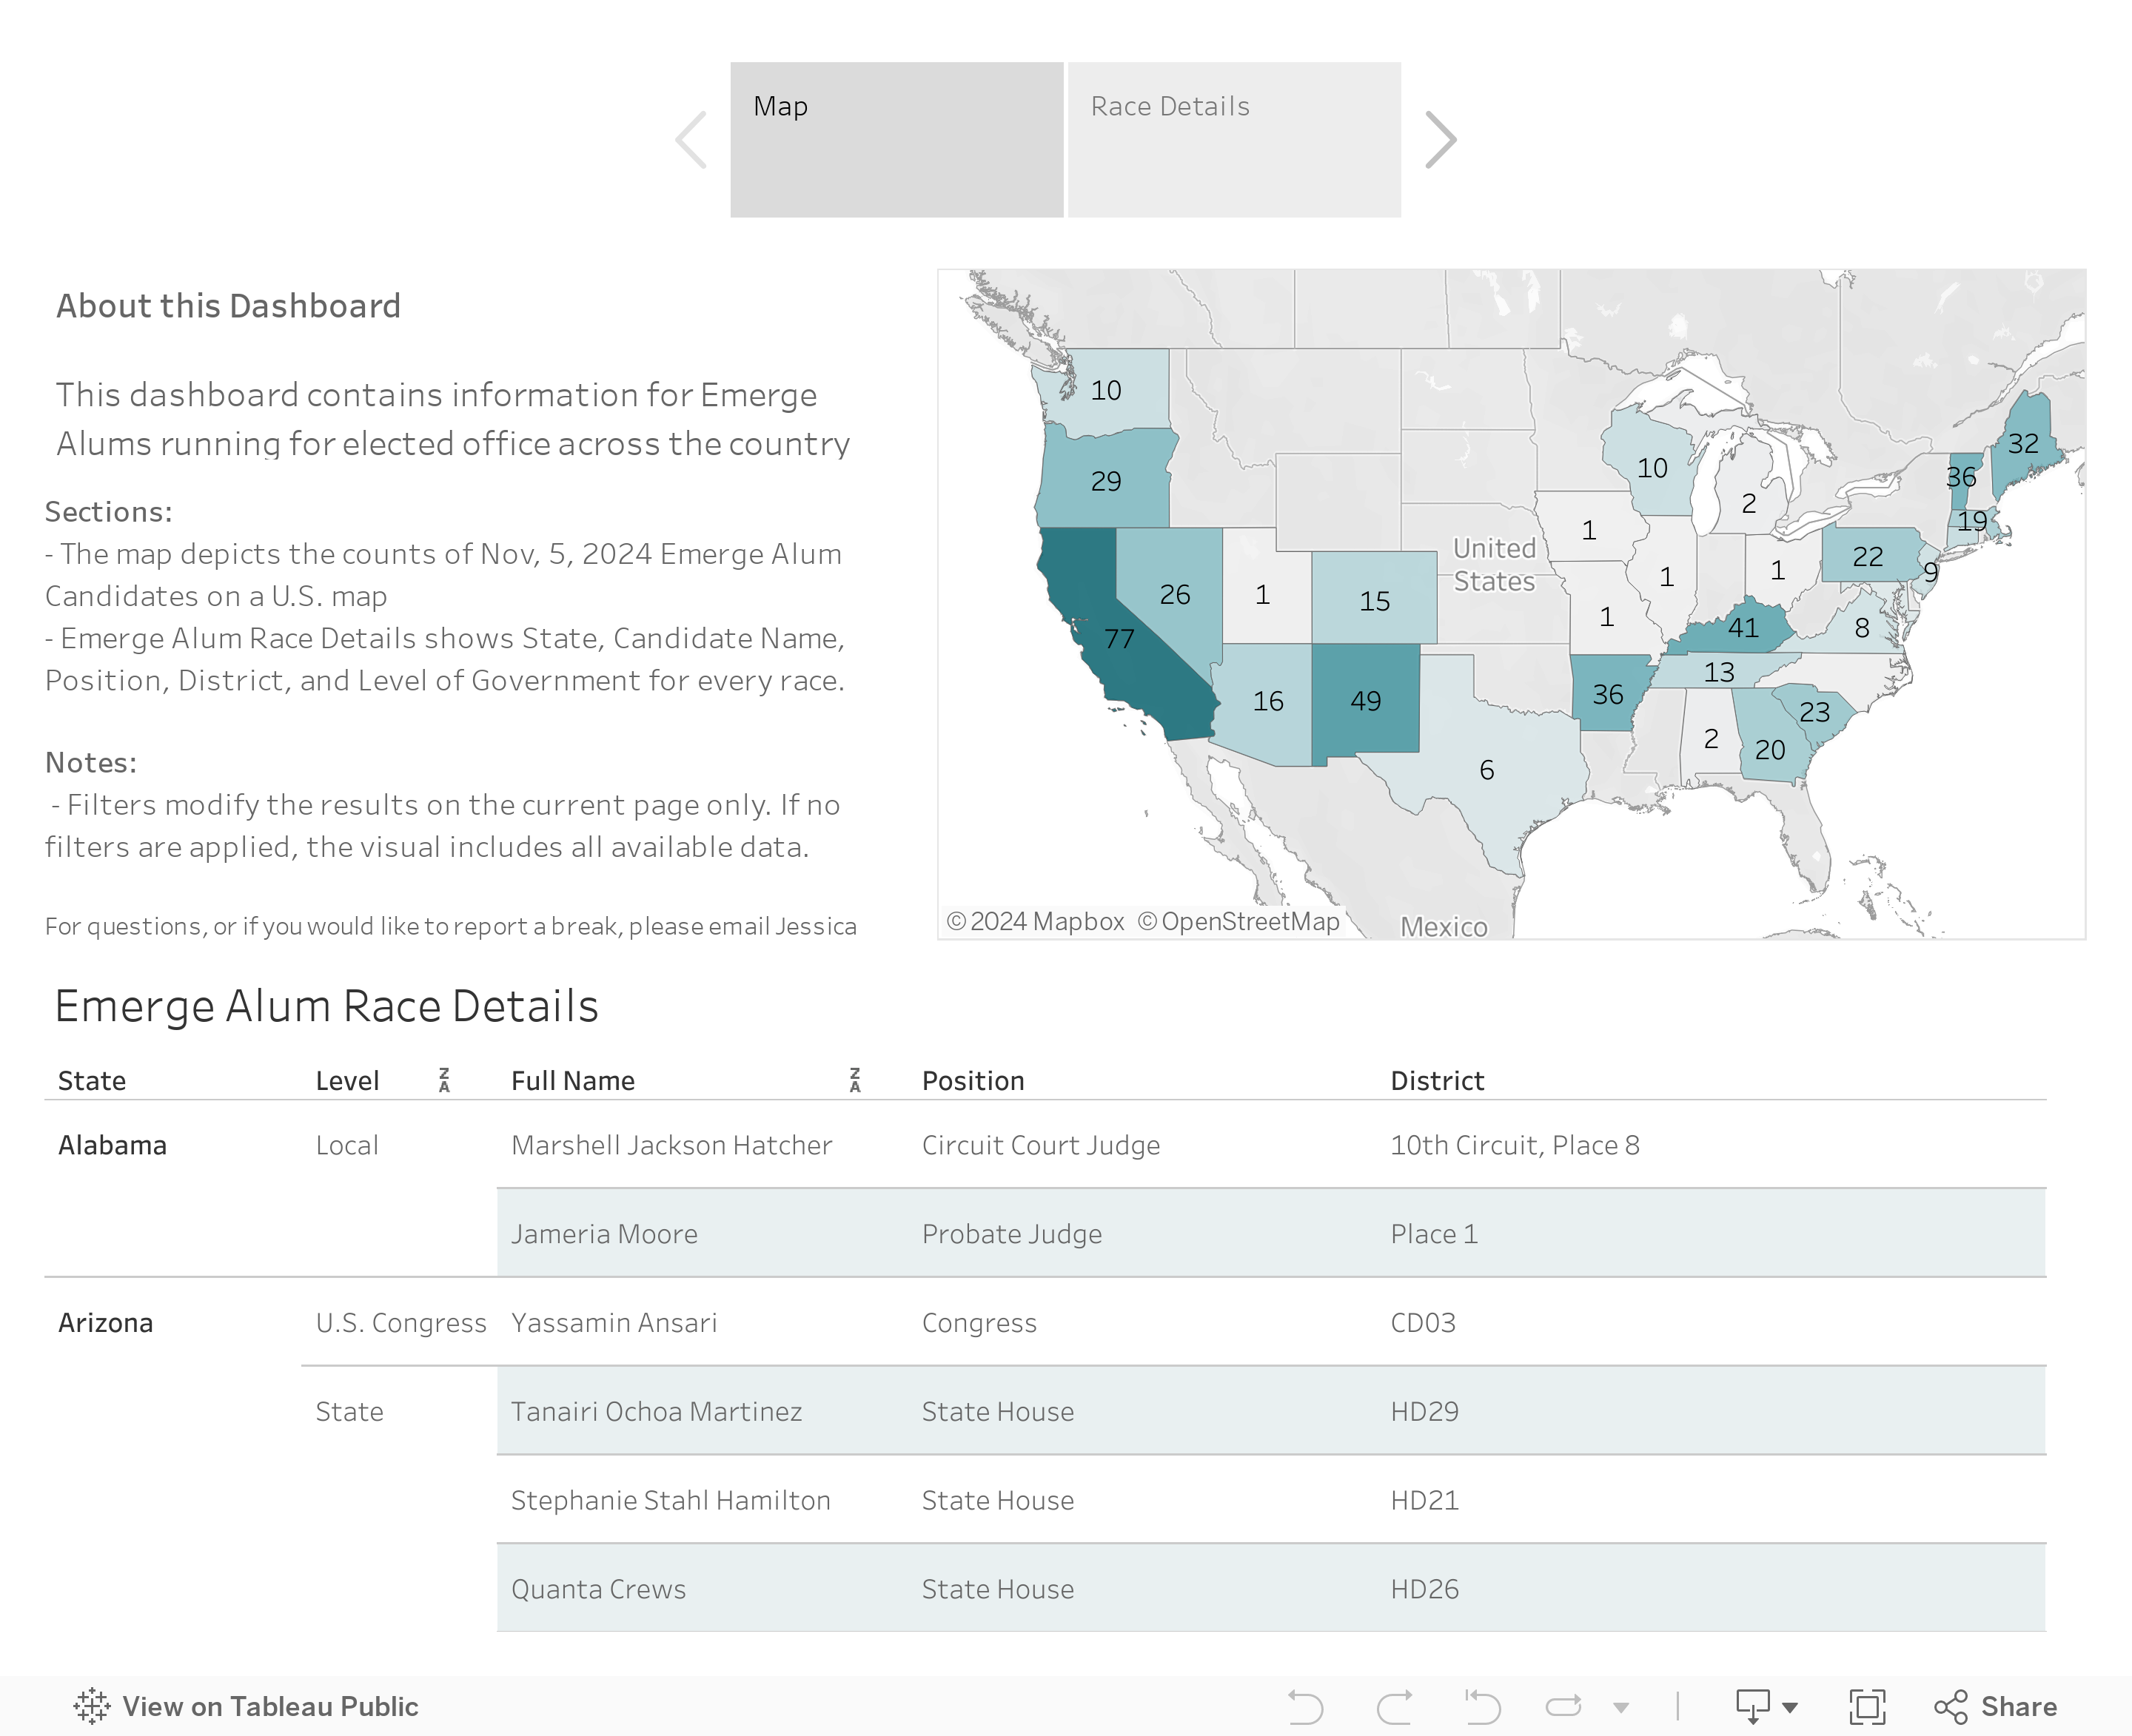Sort by the Level column icon
Image resolution: width=2132 pixels, height=1736 pixels.
tap(444, 1080)
